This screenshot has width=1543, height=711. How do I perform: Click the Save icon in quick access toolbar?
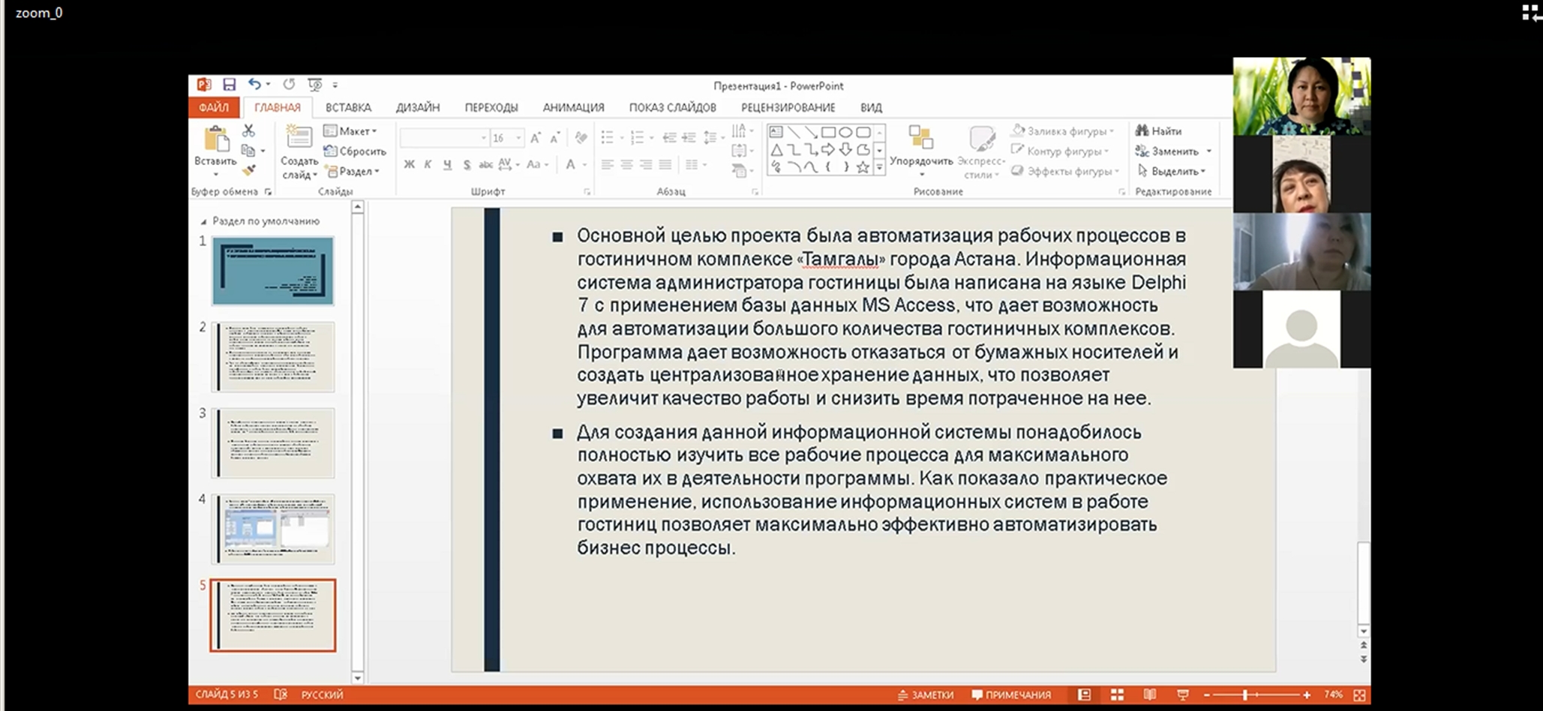pos(229,85)
